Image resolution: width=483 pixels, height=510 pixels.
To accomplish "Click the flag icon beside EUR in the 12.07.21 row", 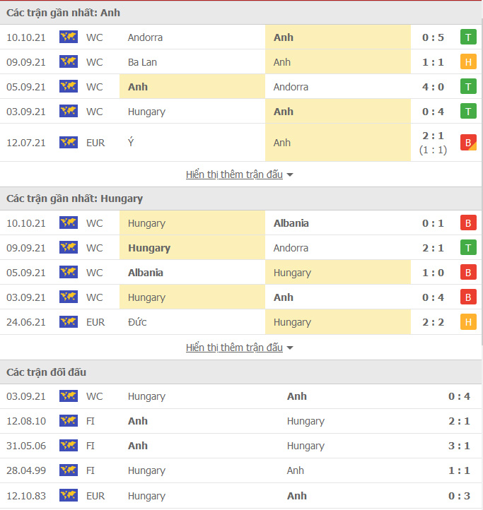I will pos(69,143).
